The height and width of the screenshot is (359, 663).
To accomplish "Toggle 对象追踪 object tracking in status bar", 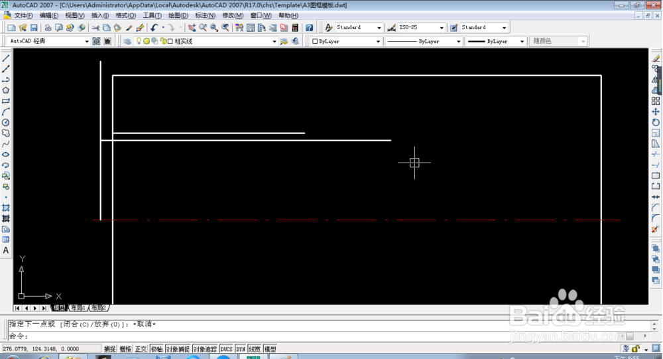I will [x=205, y=349].
